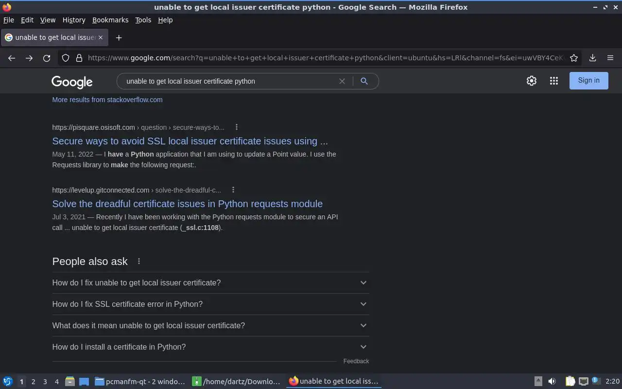Open the Bookmarks menu
The width and height of the screenshot is (622, 389).
point(110,20)
